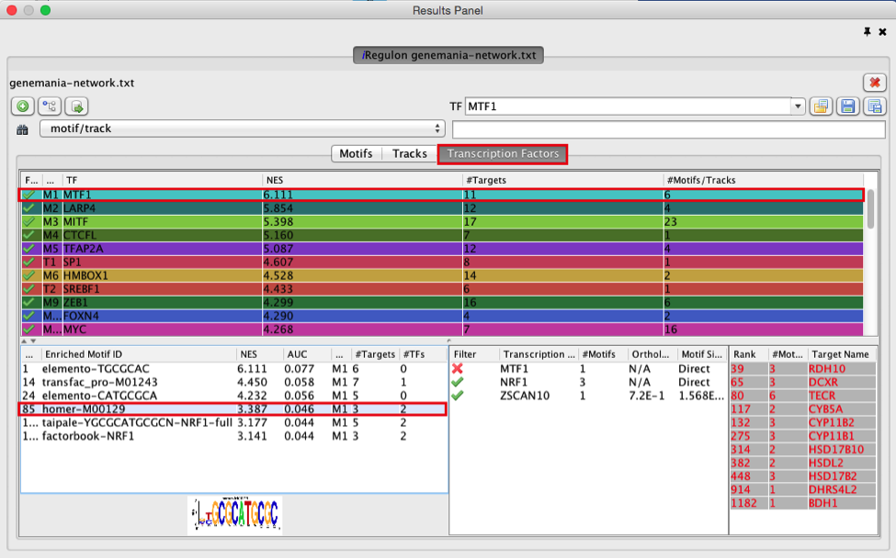The height and width of the screenshot is (559, 896).
Task: Switch to the Tracks tab
Action: pyautogui.click(x=409, y=153)
